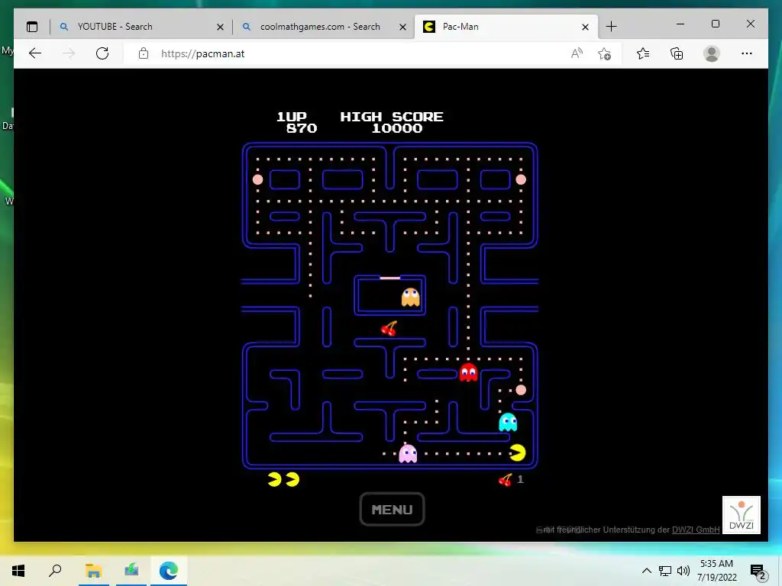Turn on Read Aloud
Screen dimensions: 782x586
tap(577, 54)
